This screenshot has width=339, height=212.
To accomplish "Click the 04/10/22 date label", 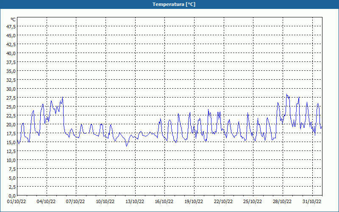I will tap(46, 202).
